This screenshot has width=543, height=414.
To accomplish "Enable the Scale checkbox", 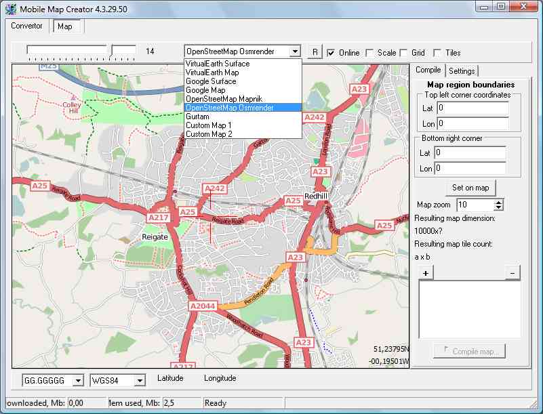I will click(369, 53).
